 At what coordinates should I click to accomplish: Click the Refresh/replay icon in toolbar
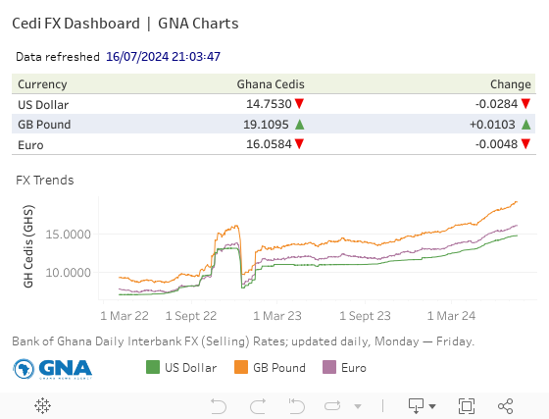click(332, 406)
